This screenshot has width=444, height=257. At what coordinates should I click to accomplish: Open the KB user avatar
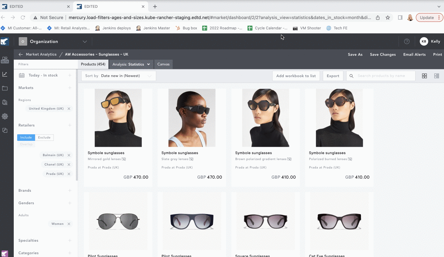(424, 42)
